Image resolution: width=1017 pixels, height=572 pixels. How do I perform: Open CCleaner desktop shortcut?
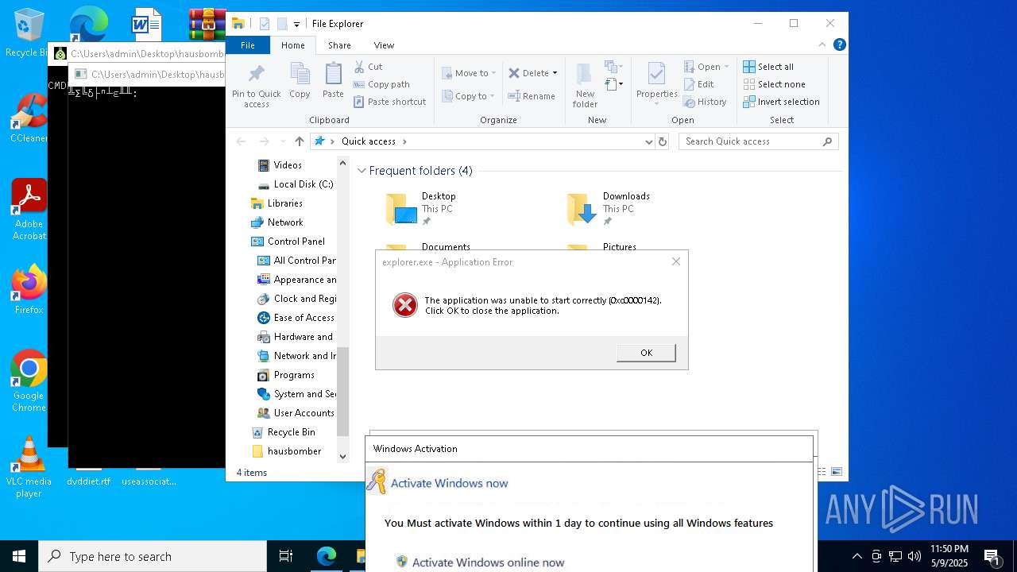29,119
